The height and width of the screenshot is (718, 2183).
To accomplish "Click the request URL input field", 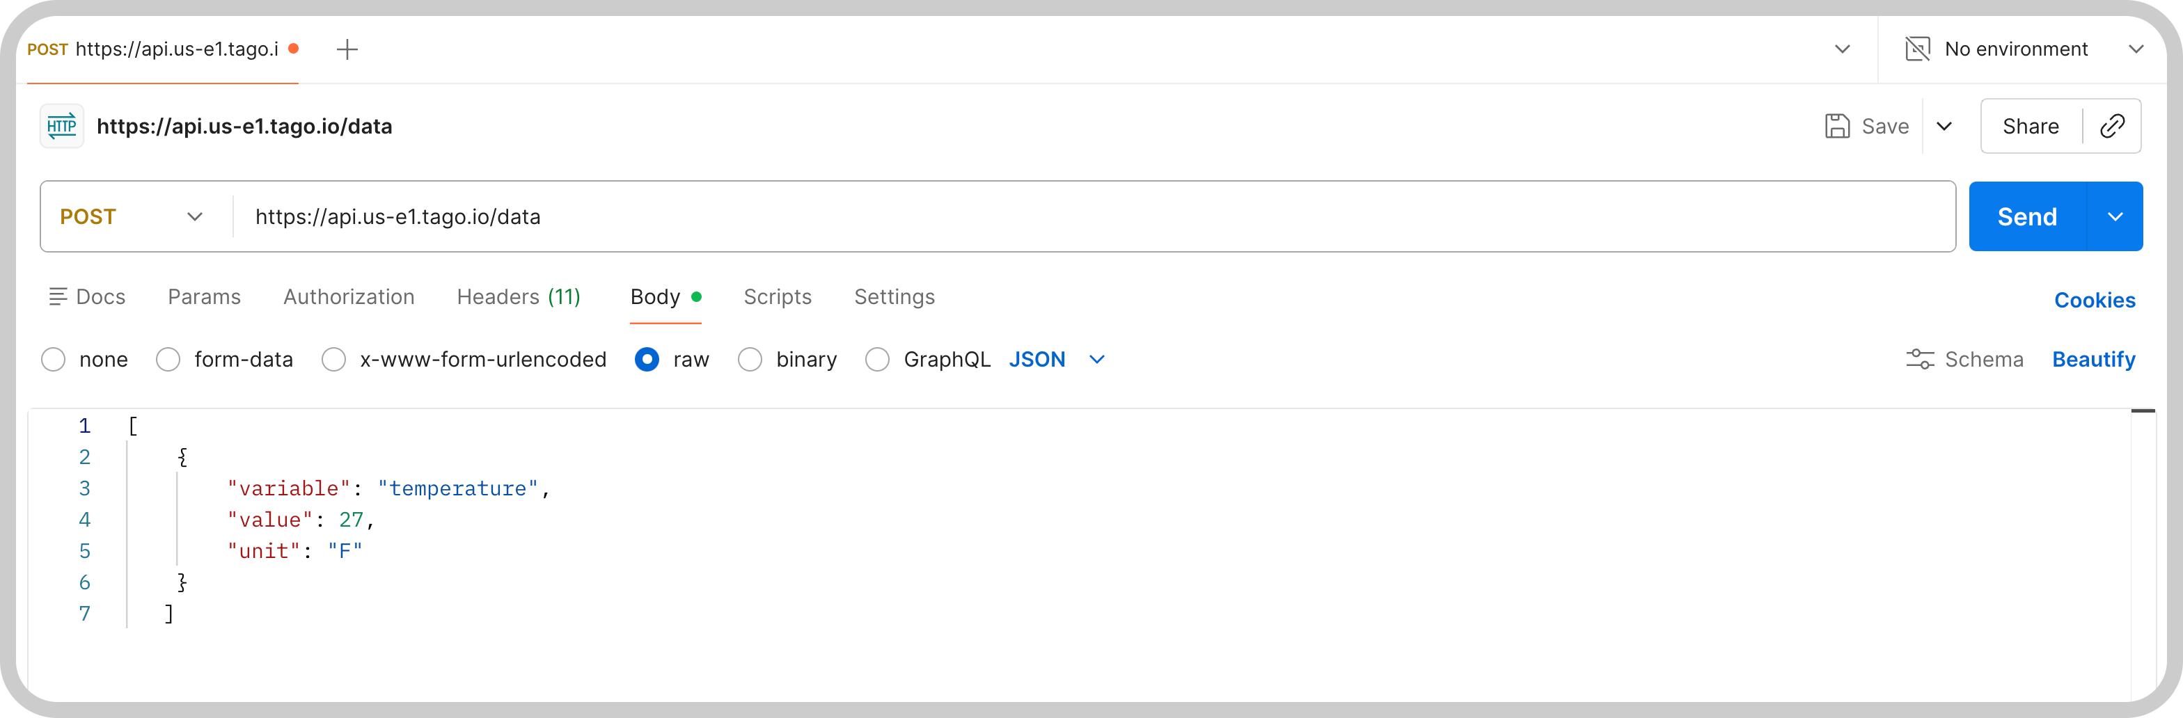I will click(x=1093, y=217).
